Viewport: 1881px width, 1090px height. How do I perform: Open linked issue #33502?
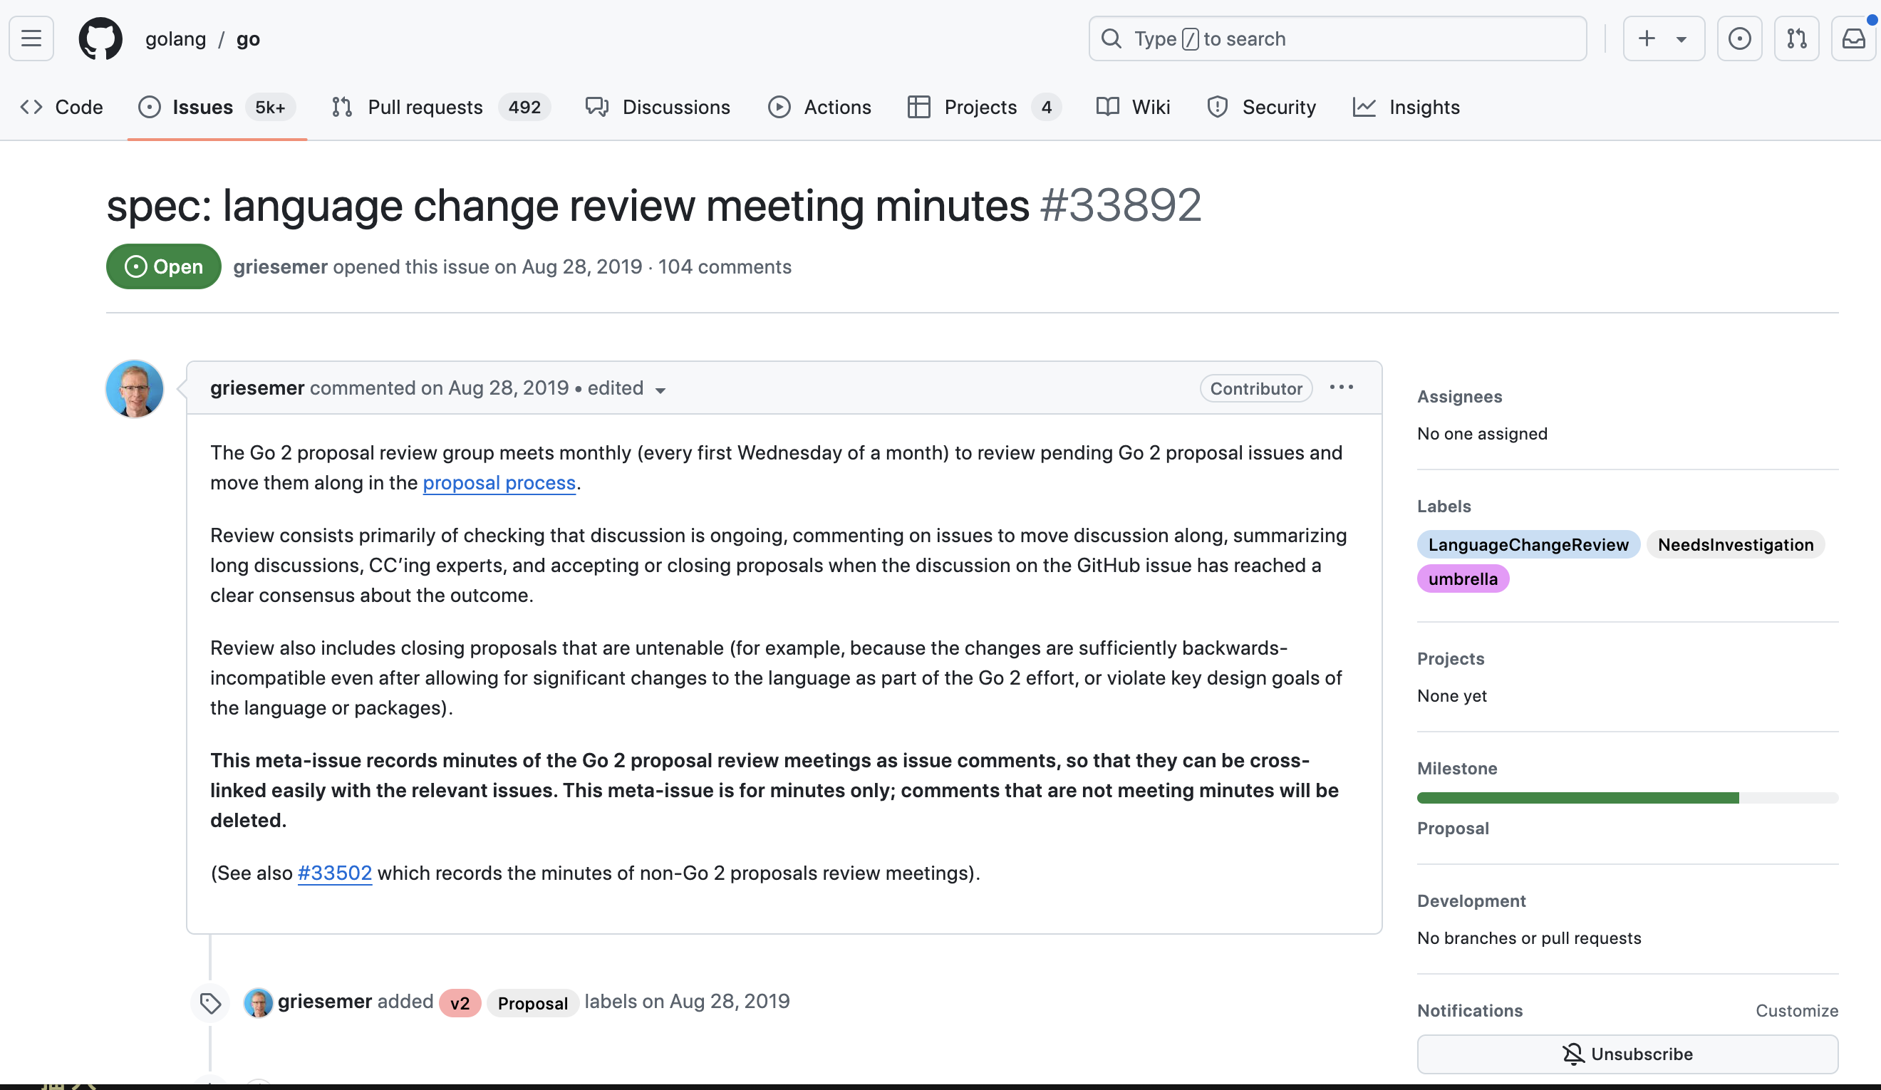pyautogui.click(x=334, y=873)
